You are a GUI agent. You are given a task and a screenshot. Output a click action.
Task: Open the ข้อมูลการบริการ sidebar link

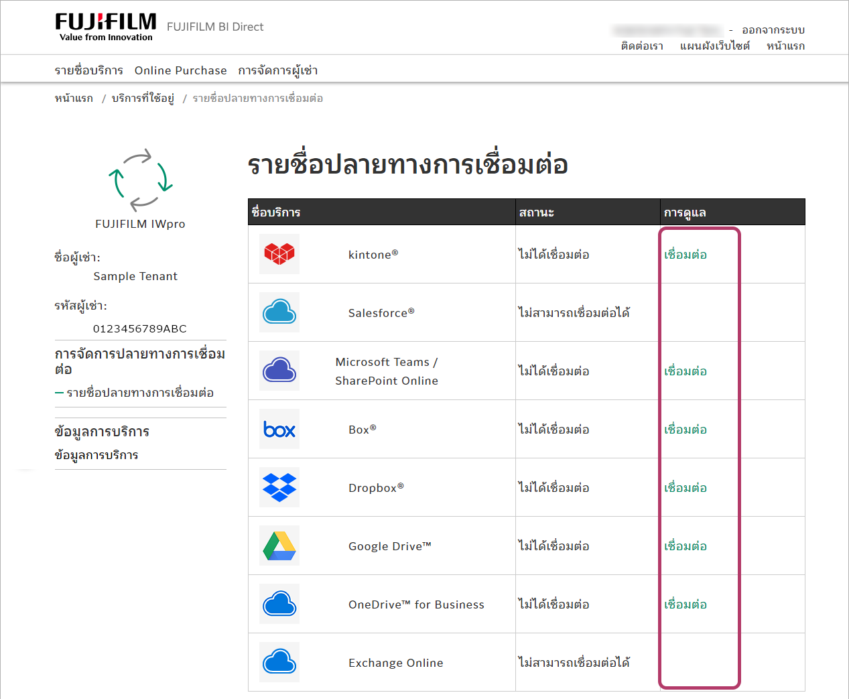(x=96, y=455)
